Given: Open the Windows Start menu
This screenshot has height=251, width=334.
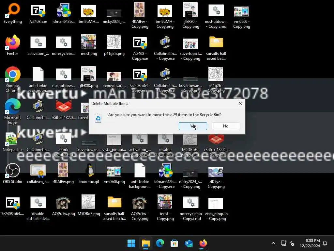Looking at the screenshot, I should point(131,243).
